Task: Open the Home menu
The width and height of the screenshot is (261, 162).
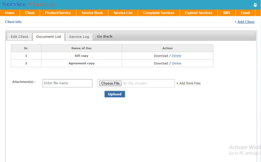Action: (x=10, y=13)
